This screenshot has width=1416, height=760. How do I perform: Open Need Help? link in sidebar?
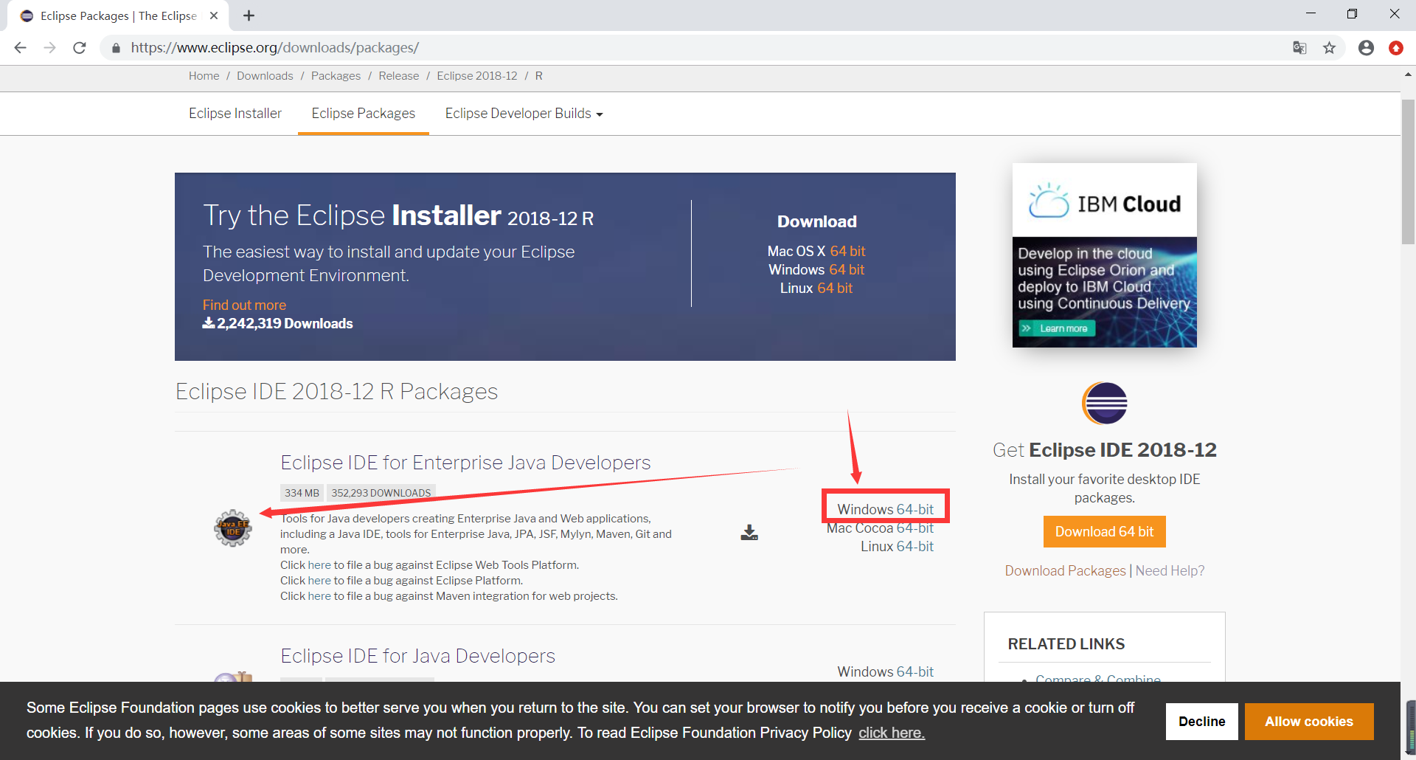pos(1170,571)
